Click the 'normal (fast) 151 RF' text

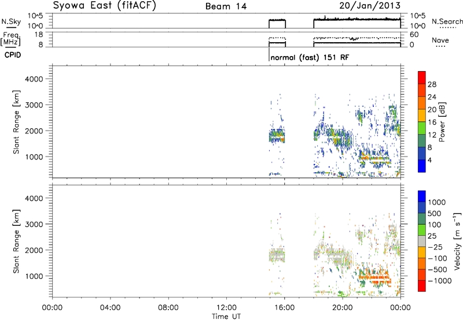[310, 57]
